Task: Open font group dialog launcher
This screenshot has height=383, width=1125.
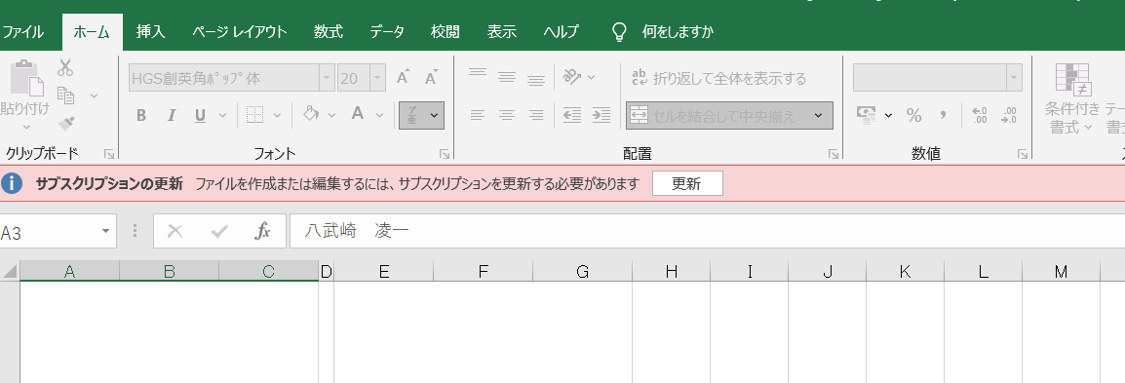Action: [445, 153]
